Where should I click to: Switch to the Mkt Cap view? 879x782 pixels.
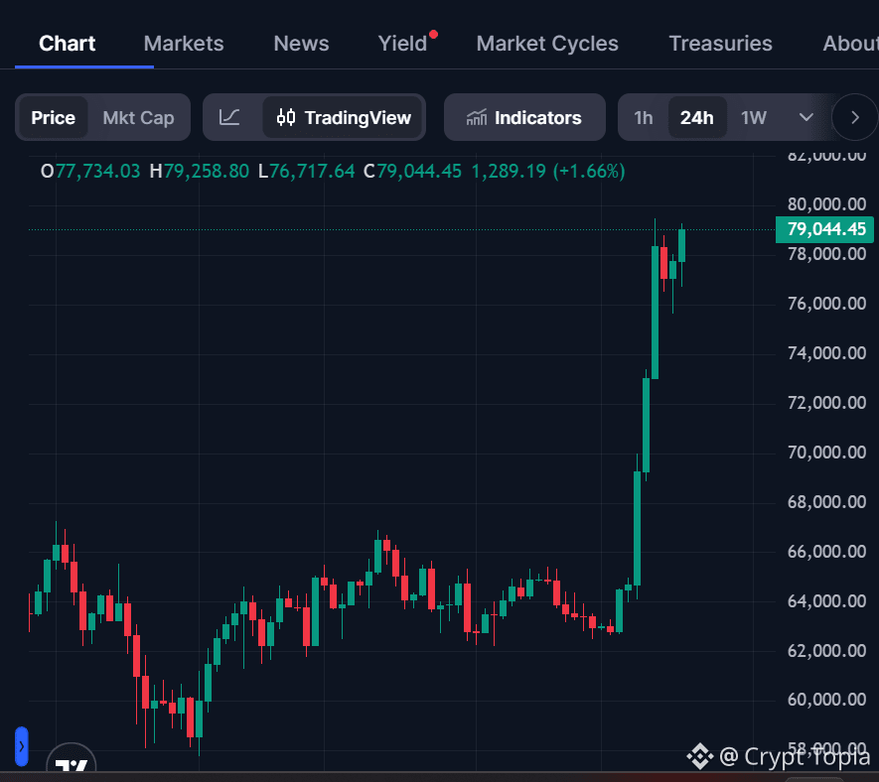138,118
